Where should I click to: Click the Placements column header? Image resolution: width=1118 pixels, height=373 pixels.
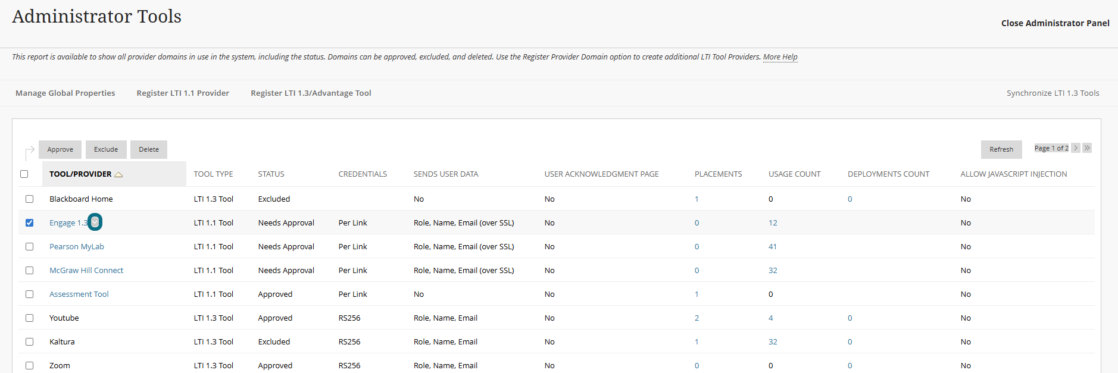pyautogui.click(x=718, y=174)
